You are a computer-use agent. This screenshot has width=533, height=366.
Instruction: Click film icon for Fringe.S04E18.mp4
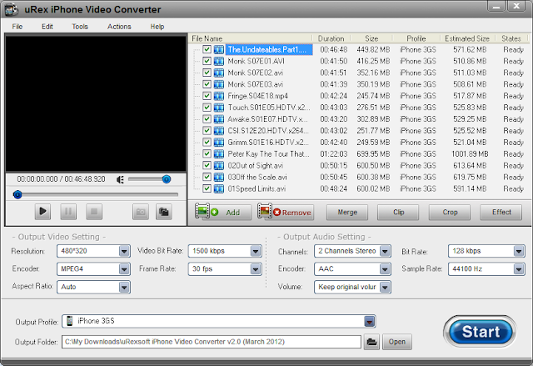[x=218, y=96]
